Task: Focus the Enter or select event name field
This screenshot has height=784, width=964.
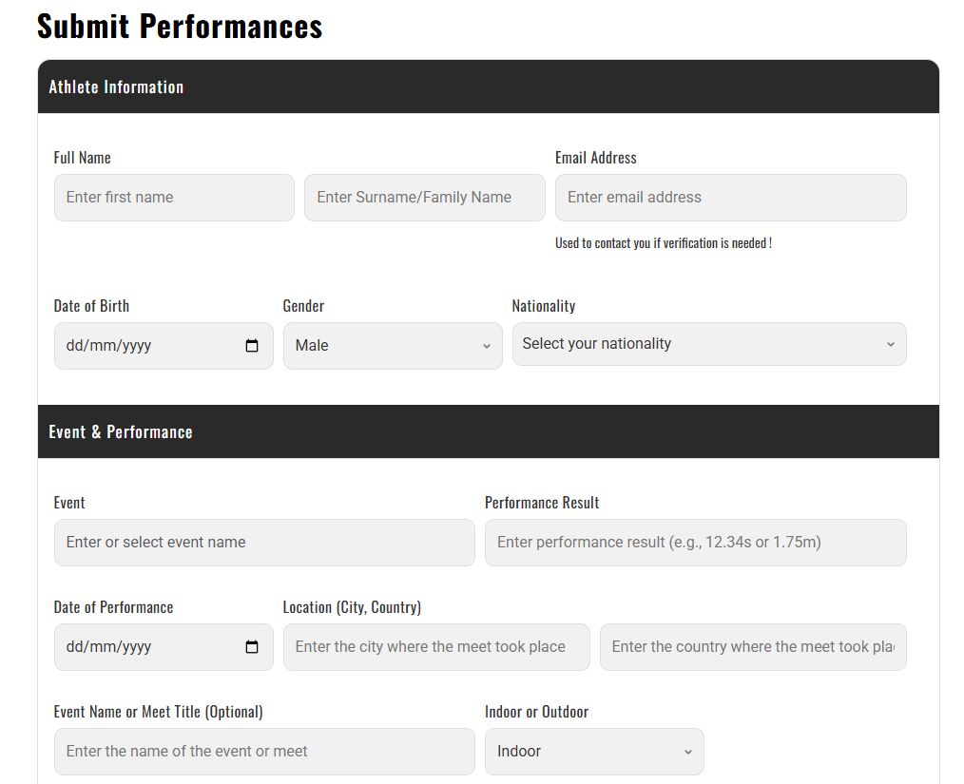Action: [263, 543]
